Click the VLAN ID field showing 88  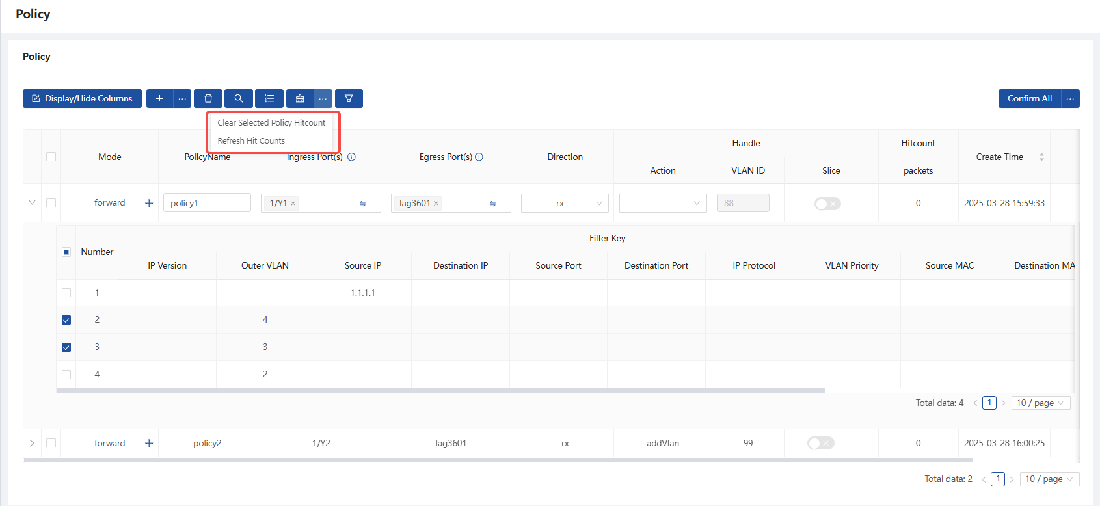pyautogui.click(x=743, y=203)
